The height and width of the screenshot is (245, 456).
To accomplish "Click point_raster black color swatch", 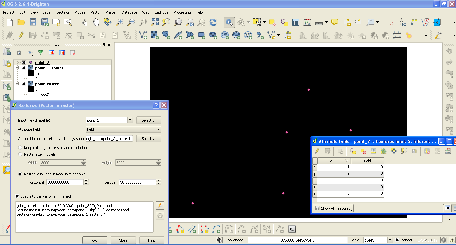I will pos(31,89).
